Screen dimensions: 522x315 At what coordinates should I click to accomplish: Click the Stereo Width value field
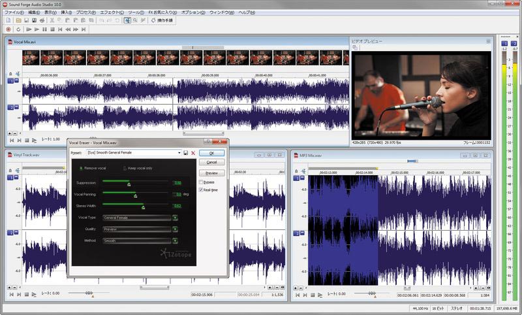point(177,206)
